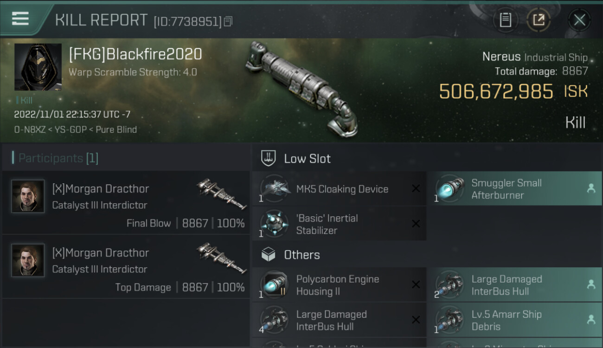Copy the kill report ID icon
The width and height of the screenshot is (603, 348).
point(228,21)
